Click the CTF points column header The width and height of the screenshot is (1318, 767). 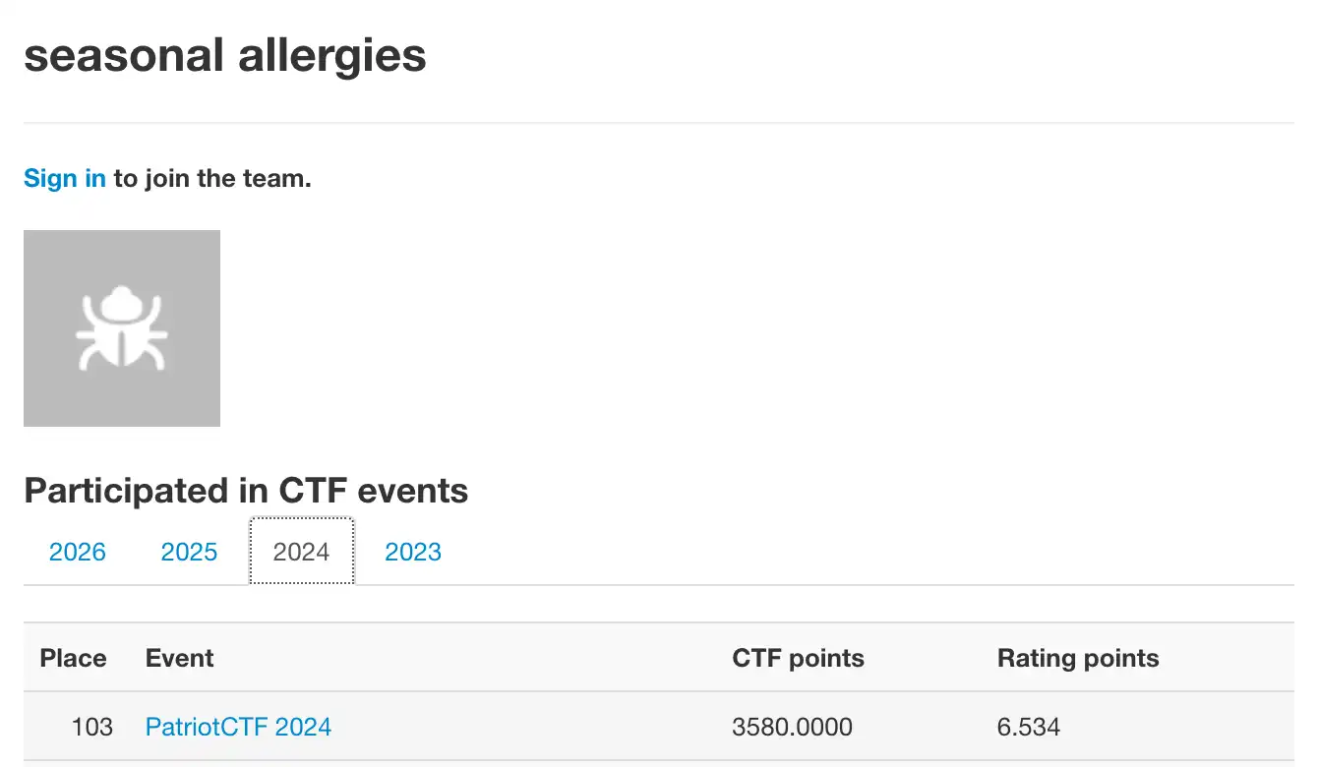click(799, 658)
